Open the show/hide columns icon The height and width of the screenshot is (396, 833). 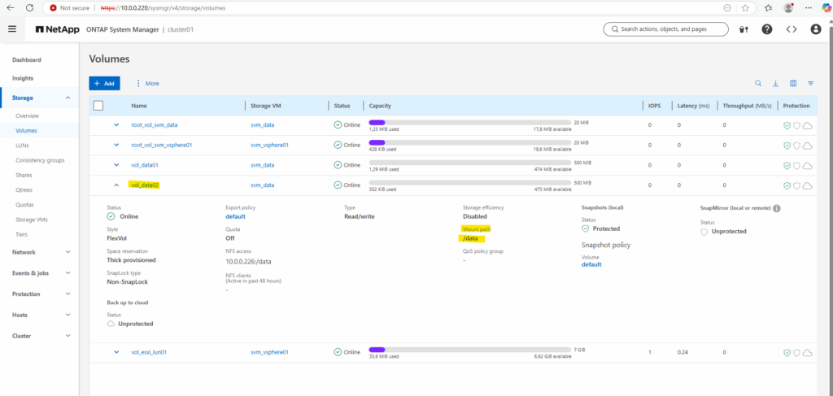click(x=793, y=83)
